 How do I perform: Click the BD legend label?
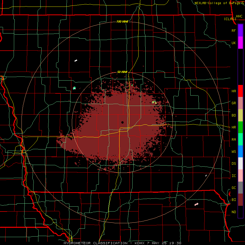[x=234, y=115]
